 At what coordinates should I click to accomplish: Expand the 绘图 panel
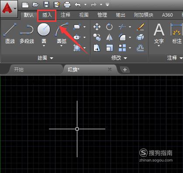pos(45,58)
